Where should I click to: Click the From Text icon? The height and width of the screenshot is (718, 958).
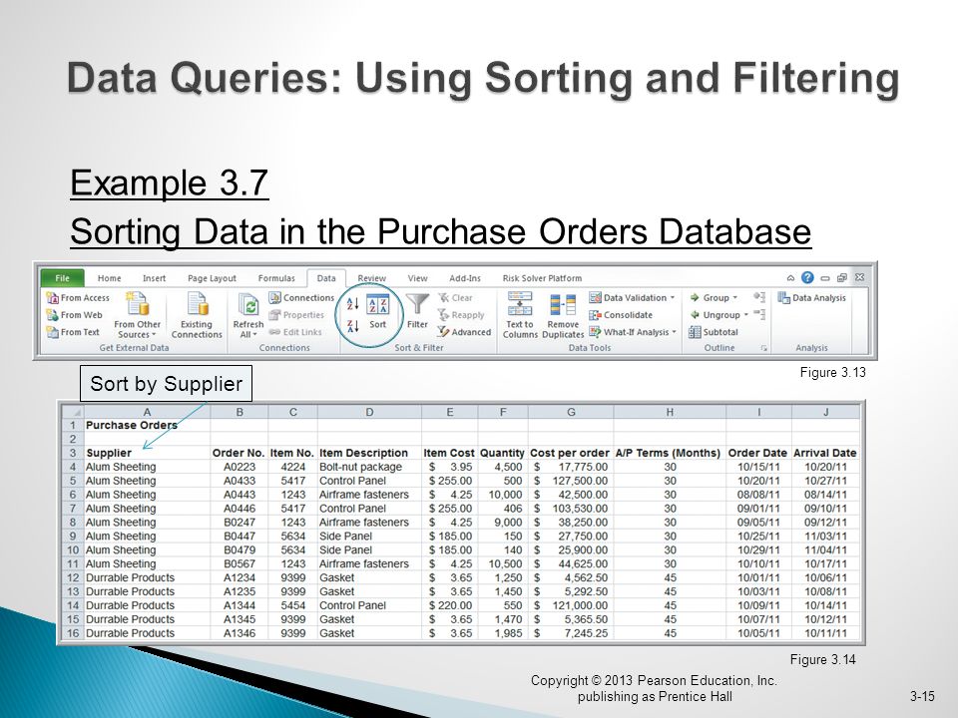click(73, 332)
